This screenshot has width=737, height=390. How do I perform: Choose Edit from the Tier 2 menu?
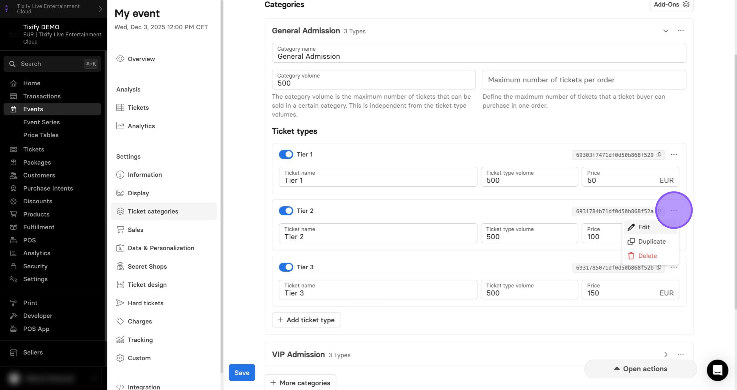(650, 227)
